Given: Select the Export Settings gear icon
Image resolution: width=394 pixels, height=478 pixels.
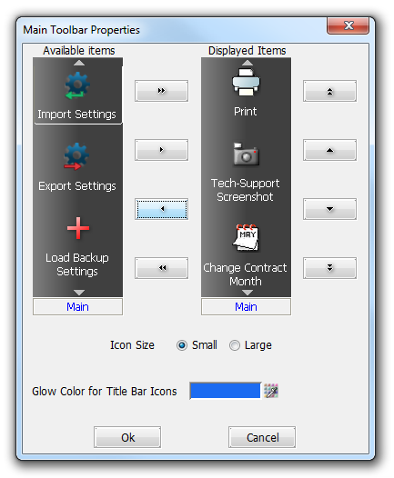Looking at the screenshot, I should pyautogui.click(x=76, y=156).
